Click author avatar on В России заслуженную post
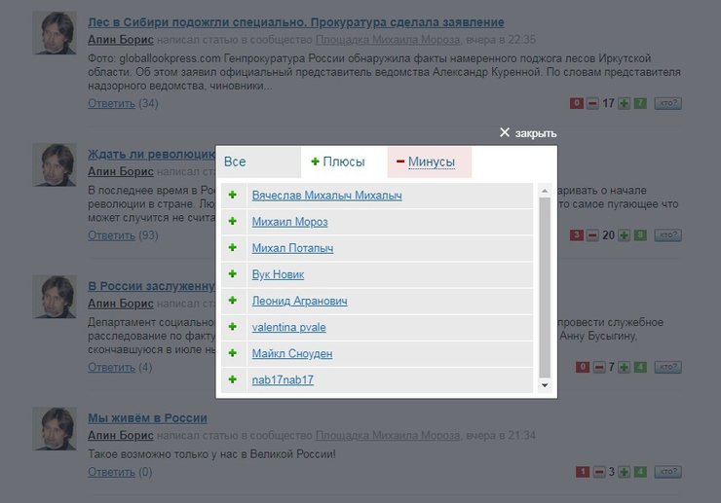 tap(55, 297)
